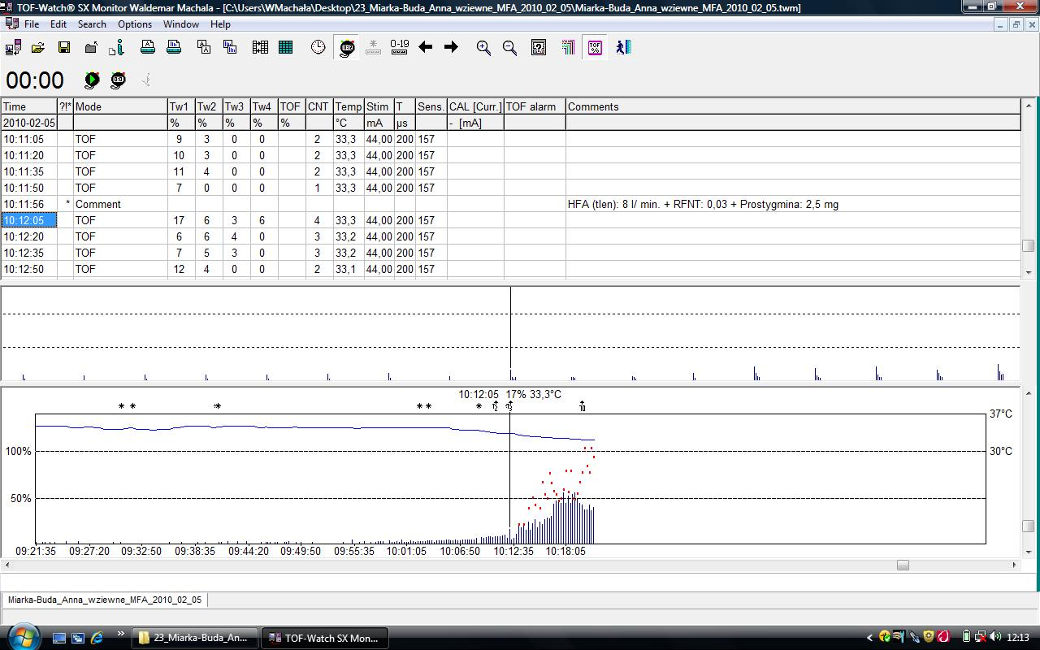Click the file info icon
This screenshot has width=1040, height=650.
point(116,48)
